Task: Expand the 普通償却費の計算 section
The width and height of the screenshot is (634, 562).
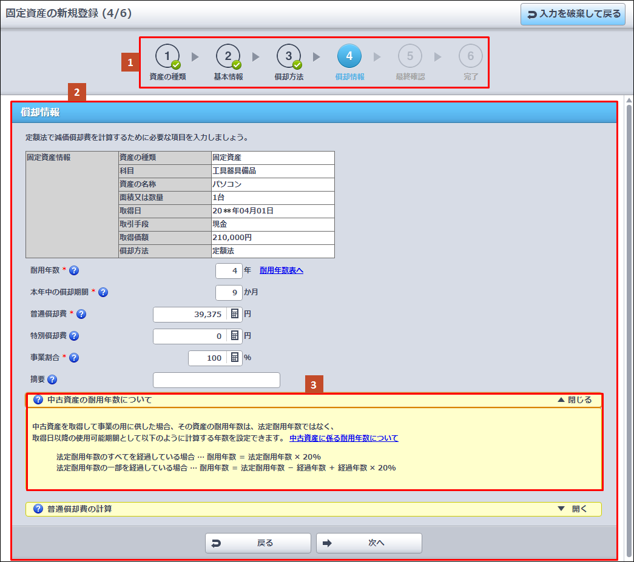Action: (x=572, y=509)
